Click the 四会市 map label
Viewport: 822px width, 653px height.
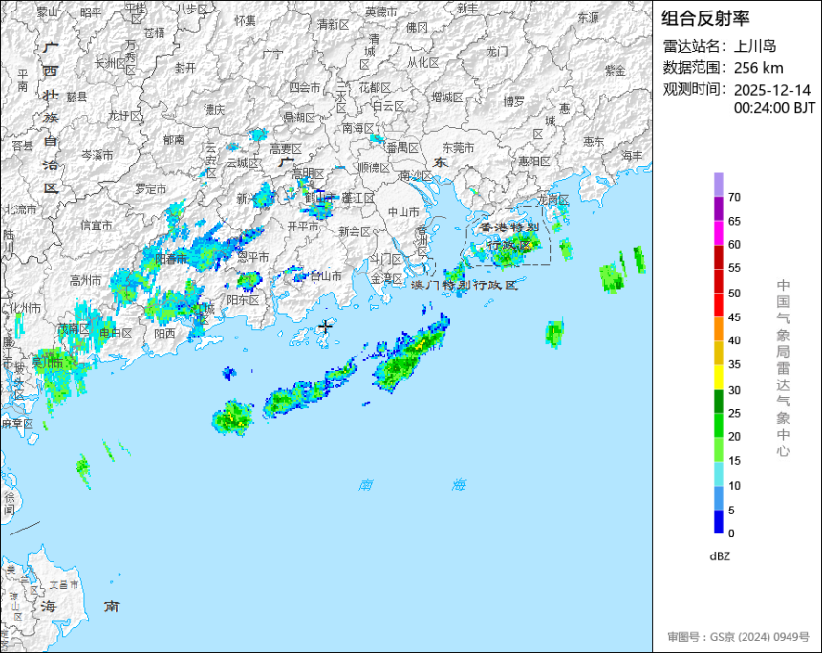[305, 88]
